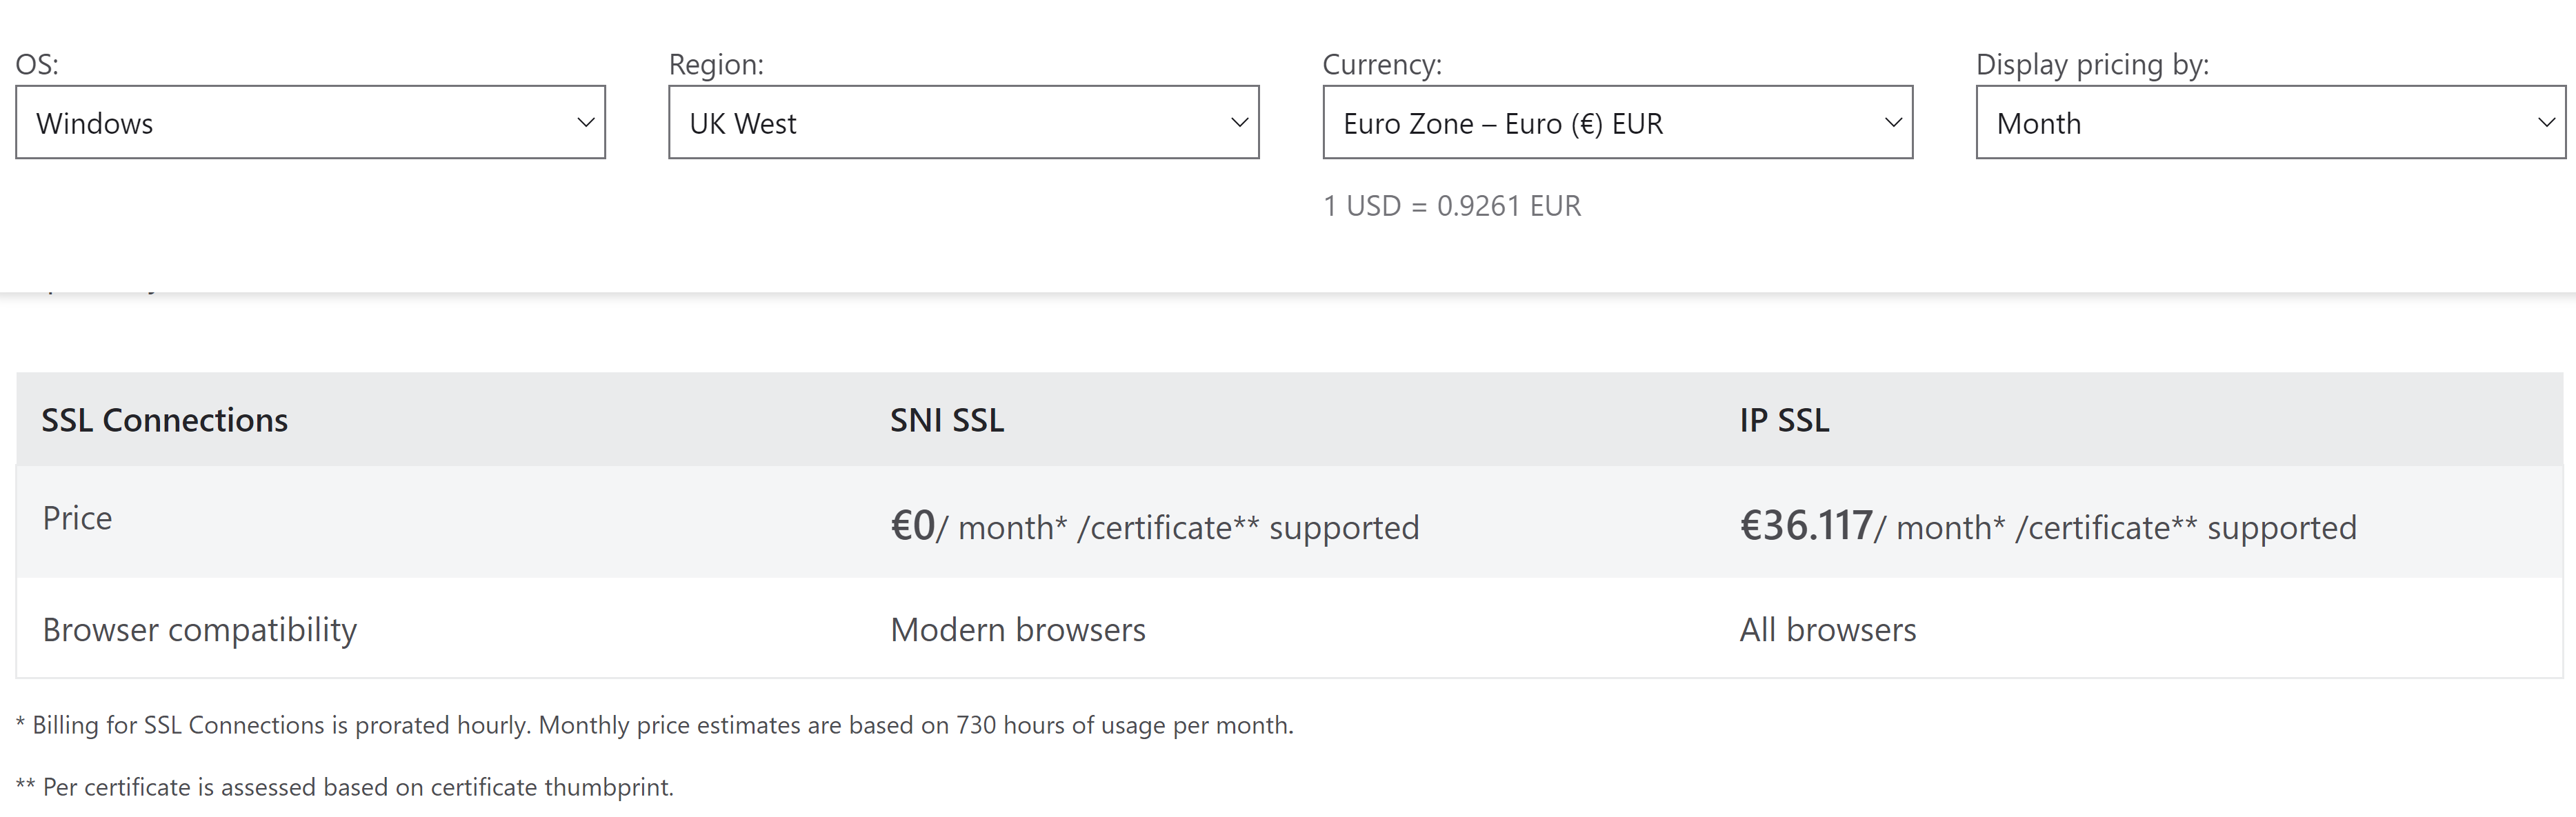Screen dimensions: 2576x817
Task: Click the All browsers cell
Action: (1828, 630)
